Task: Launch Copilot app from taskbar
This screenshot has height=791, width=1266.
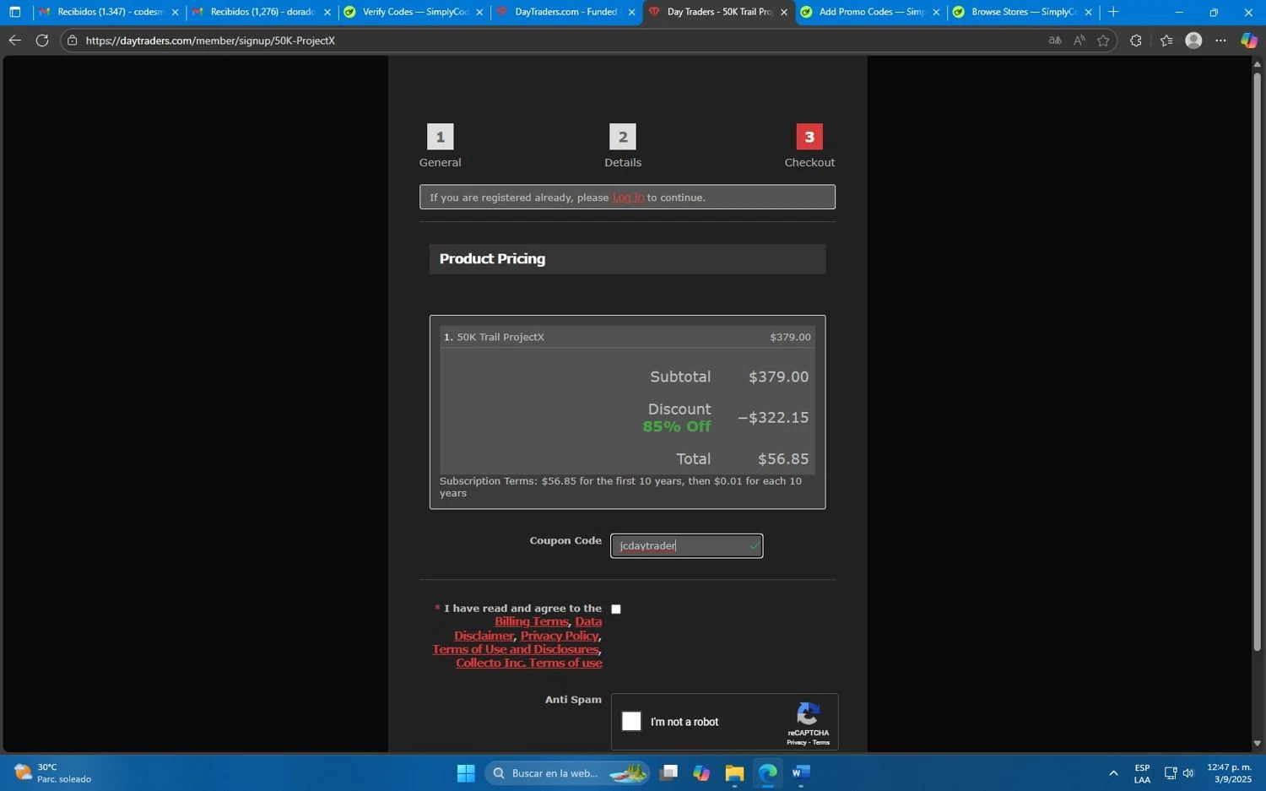Action: 701,772
